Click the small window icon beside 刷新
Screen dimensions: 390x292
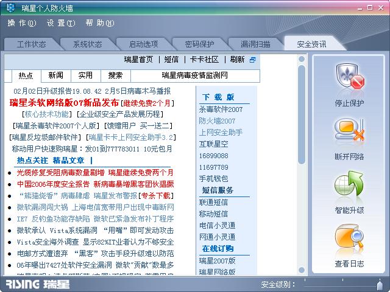252,60
